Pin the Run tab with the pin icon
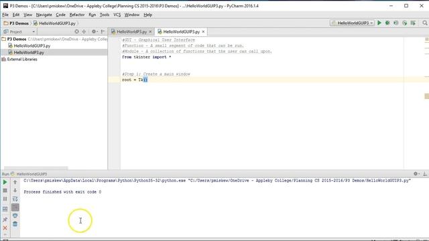Viewport: 429px width, 241px height. [5, 220]
